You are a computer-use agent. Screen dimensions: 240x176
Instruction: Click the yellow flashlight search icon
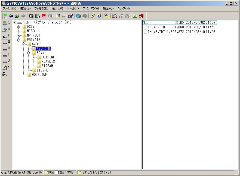coord(107,16)
